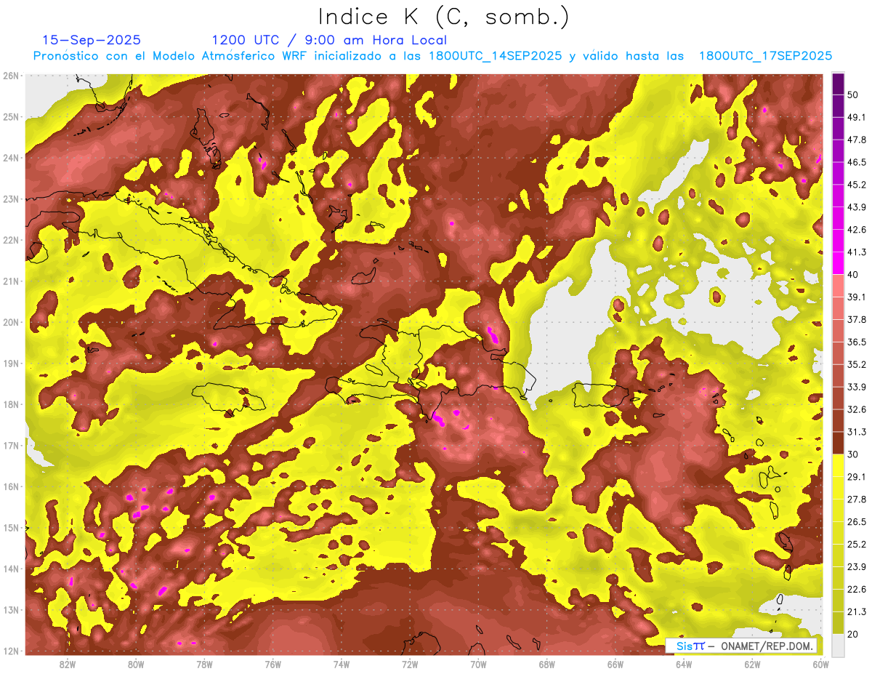
Task: Click the initialization time "1800UTC_14SEP2025"
Action: (x=494, y=56)
